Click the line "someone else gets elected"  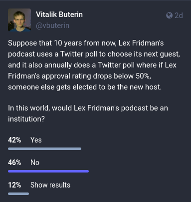pos(85,87)
